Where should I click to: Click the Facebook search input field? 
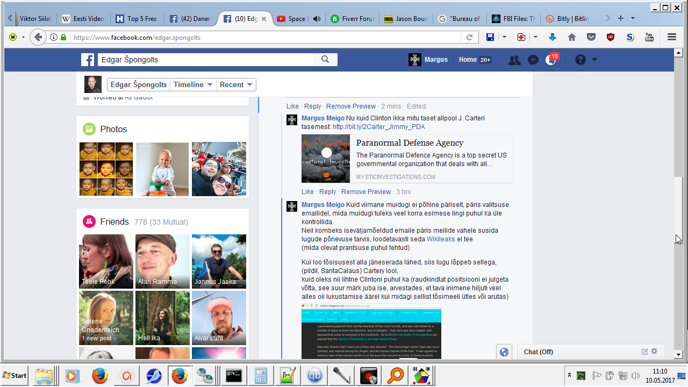206,60
